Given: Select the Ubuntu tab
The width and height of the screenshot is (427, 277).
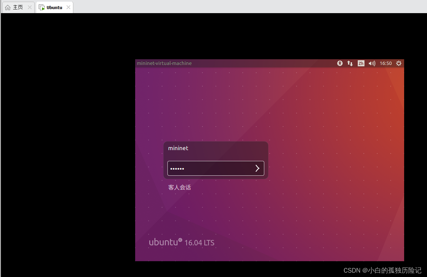Looking at the screenshot, I should pyautogui.click(x=54, y=7).
